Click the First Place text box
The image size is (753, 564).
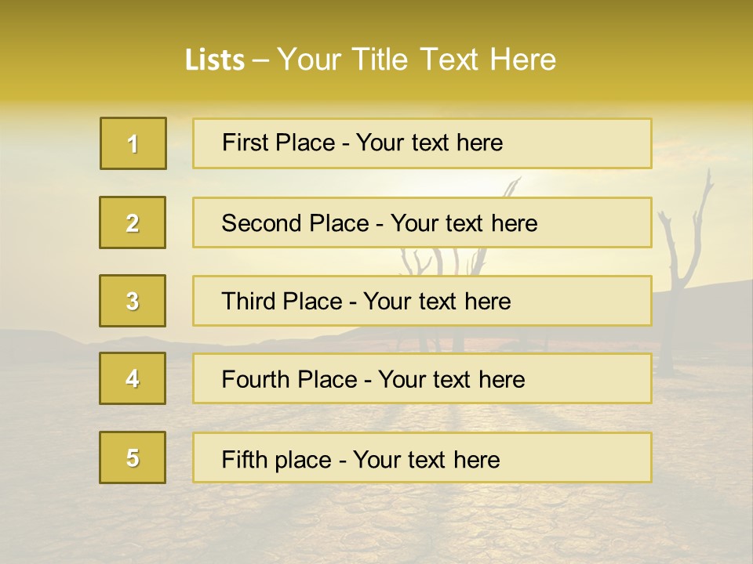422,143
